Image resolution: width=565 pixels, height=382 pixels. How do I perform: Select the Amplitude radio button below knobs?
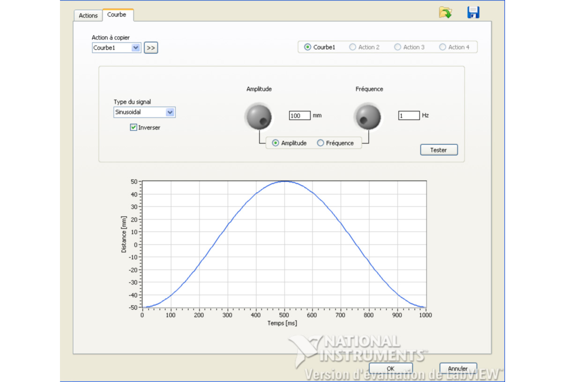coord(275,143)
